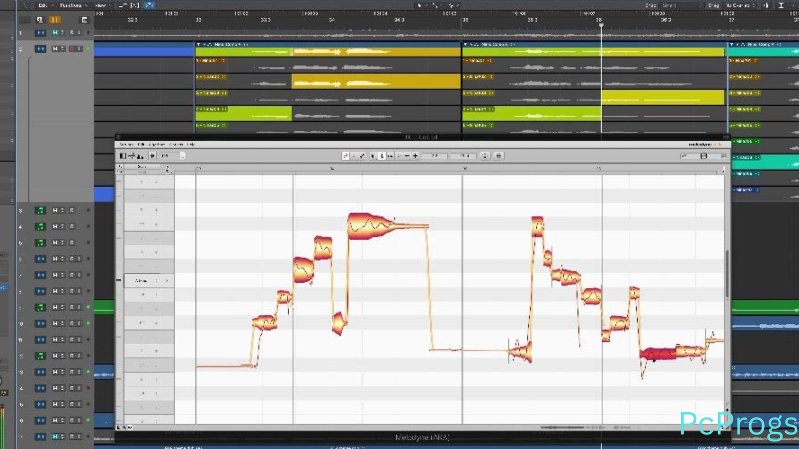This screenshot has height=449, width=799.
Task: Mute the bottom highlighted track 17
Action: 55,437
